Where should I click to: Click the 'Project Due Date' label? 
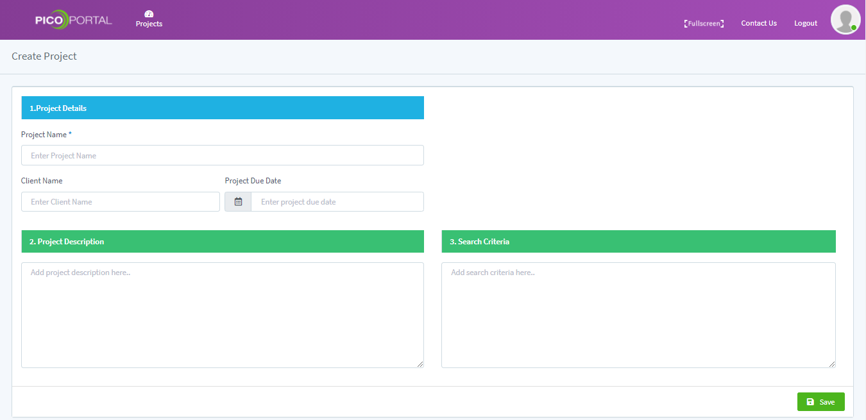pos(253,181)
